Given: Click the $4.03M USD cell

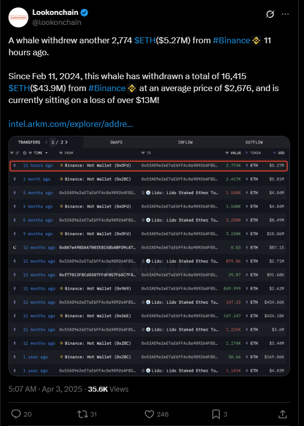Looking at the screenshot, I should [x=277, y=371].
